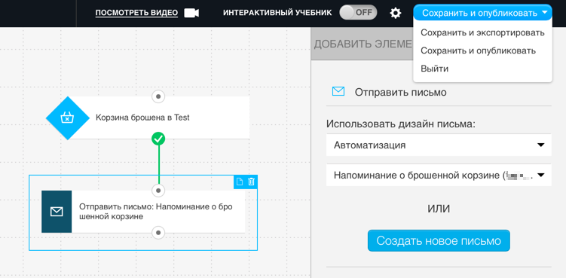Select the Корзина брошена в Test node
Image resolution: width=566 pixels, height=278 pixels.
coord(148,118)
